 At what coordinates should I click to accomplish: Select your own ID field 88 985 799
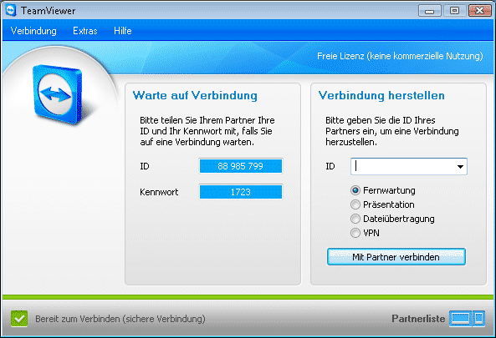click(240, 166)
